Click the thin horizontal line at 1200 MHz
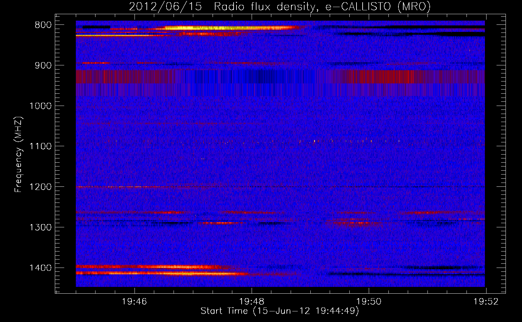522x322 pixels. pos(280,187)
